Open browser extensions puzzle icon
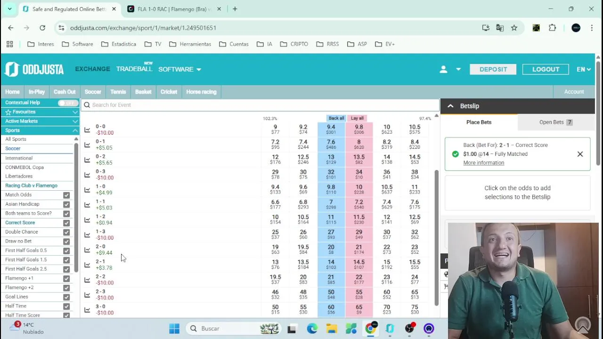 click(552, 28)
